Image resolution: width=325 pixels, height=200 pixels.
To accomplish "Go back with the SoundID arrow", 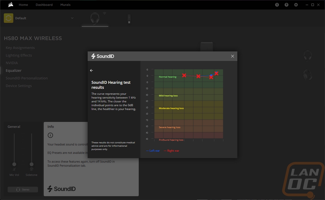I will (91, 70).
